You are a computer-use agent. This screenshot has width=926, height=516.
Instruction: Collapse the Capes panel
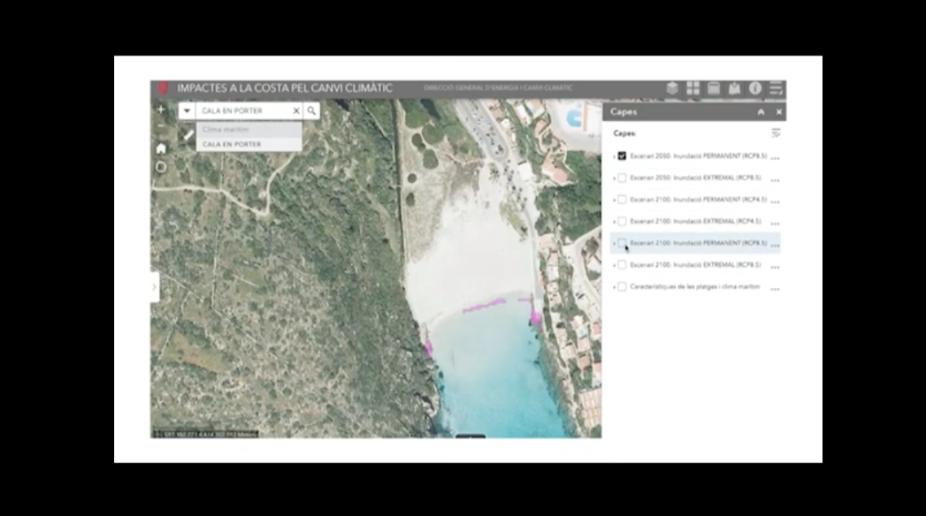coord(761,112)
